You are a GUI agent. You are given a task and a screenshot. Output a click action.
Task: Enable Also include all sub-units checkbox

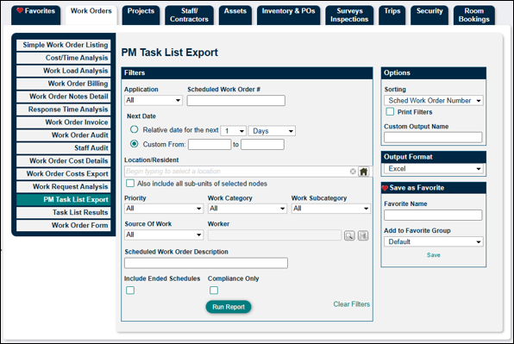click(x=130, y=183)
